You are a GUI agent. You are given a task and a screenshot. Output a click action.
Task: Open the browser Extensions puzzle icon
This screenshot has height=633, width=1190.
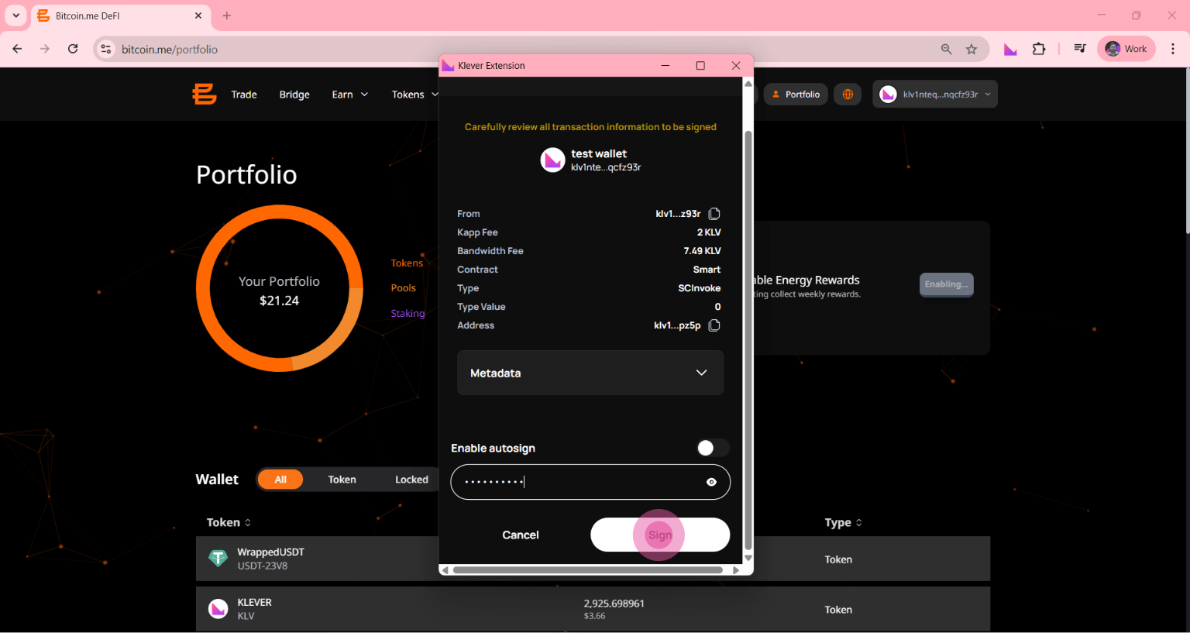click(x=1039, y=50)
